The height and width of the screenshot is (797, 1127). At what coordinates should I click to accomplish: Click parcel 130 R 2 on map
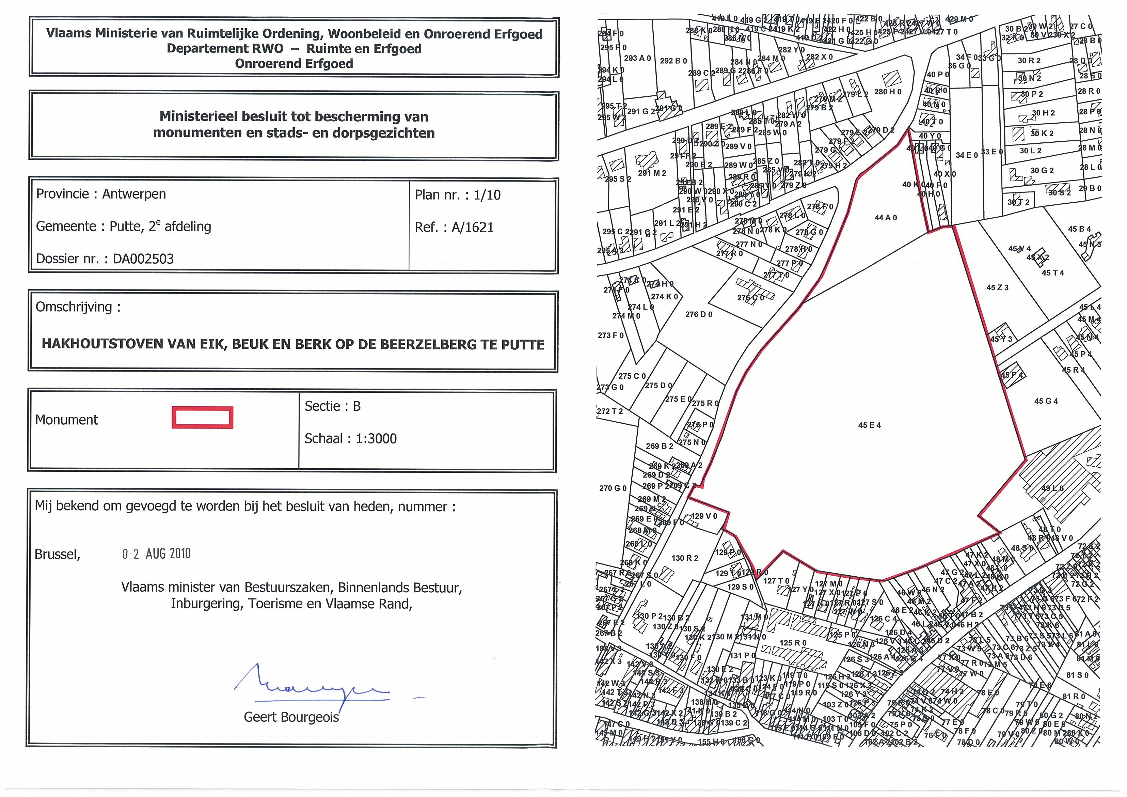coord(685,558)
